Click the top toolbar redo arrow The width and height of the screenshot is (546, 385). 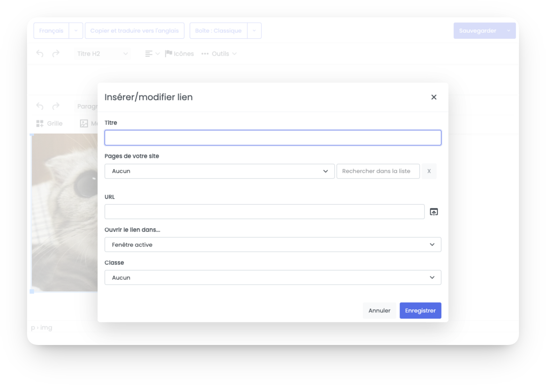click(56, 54)
